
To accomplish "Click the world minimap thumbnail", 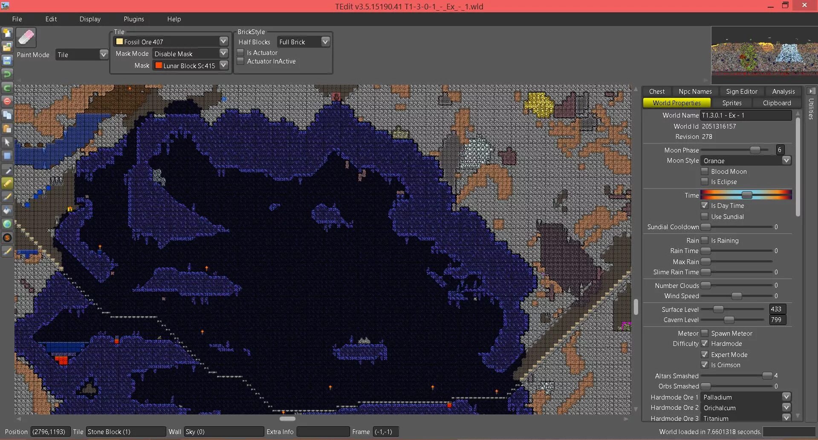I will [764, 55].
